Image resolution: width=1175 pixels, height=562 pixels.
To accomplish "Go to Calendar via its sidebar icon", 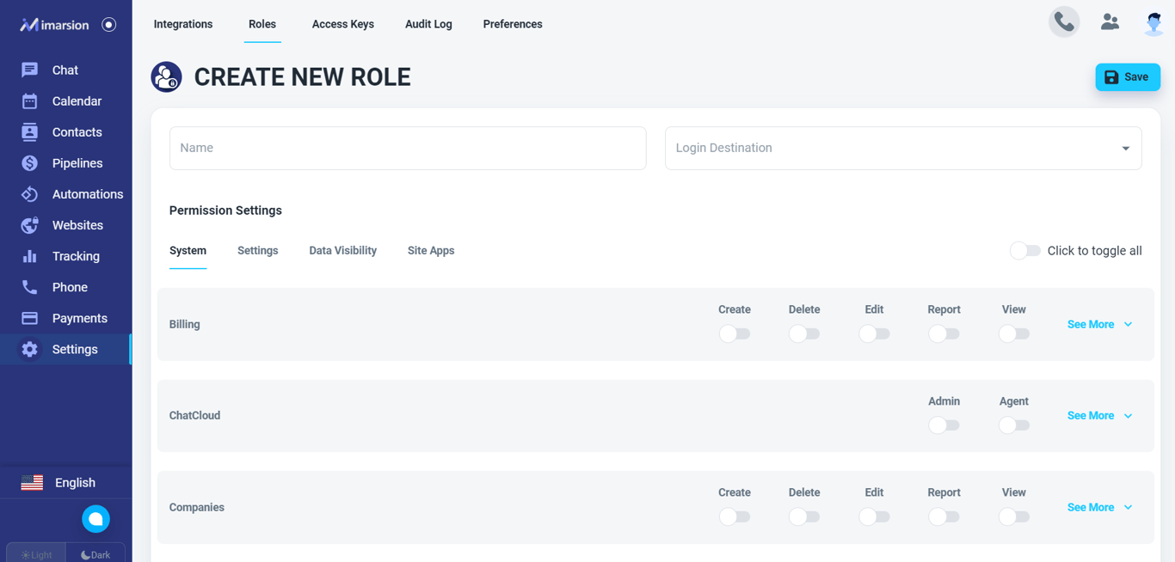I will click(29, 101).
